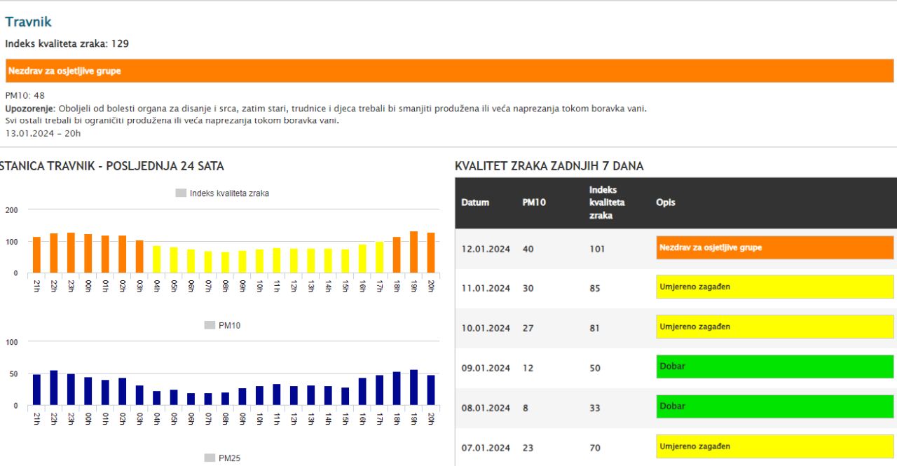Click the Indeks kvaliteta zraka table column header
Viewport: 897px width, 466px height.
(607, 203)
